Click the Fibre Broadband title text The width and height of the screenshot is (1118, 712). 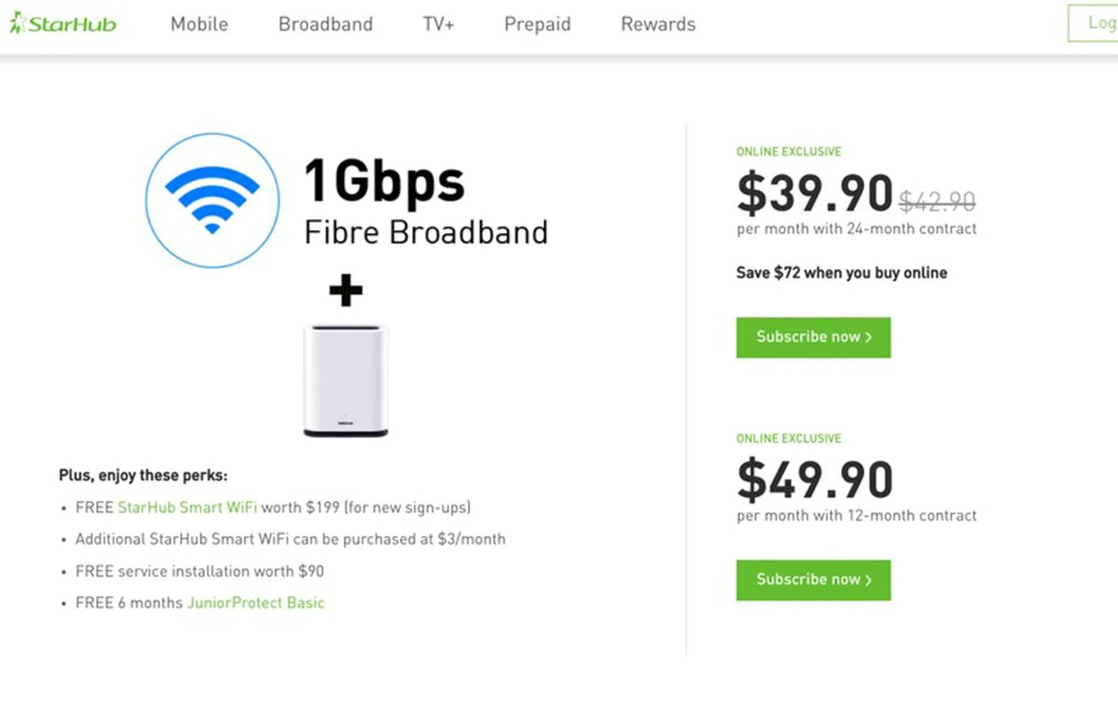coord(426,233)
